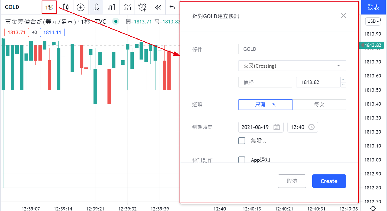Select the 每次 option

(319, 105)
